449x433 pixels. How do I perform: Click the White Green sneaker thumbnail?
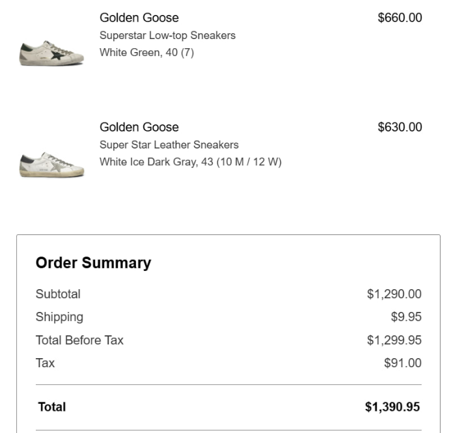[52, 53]
